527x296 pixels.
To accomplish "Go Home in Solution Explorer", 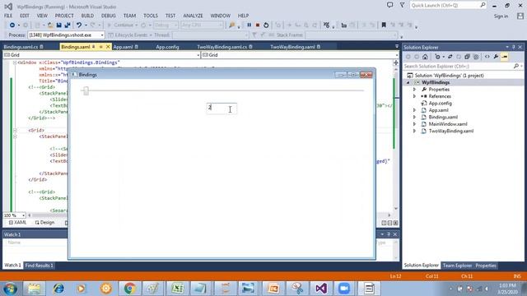I will [425, 57].
